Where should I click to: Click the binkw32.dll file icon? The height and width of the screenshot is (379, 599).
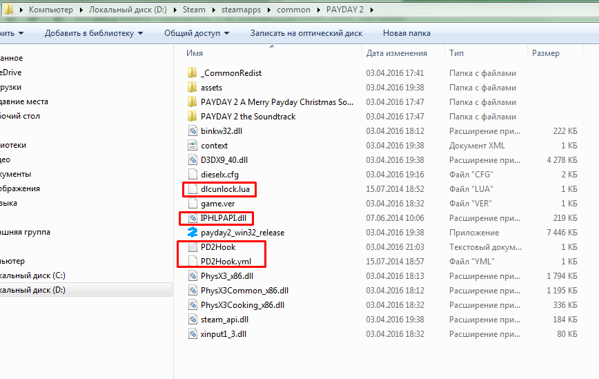coord(193,130)
